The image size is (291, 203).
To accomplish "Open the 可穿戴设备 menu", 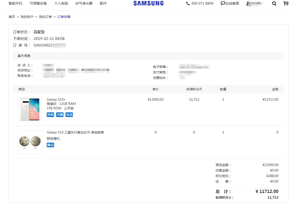I will click(x=38, y=3).
